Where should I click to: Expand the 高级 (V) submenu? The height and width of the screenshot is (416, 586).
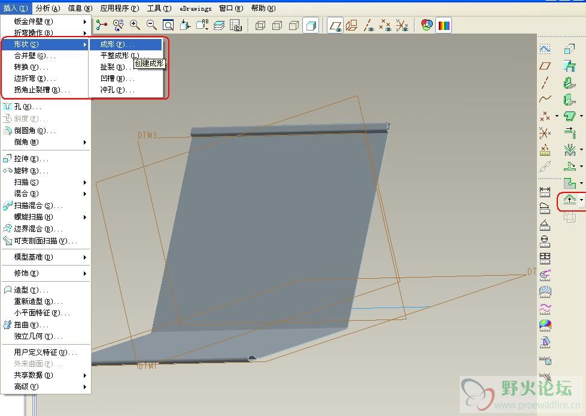(x=45, y=387)
